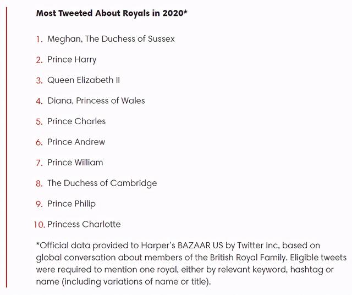
Task: Click the footnote's last line about name variations
Action: coord(123,282)
